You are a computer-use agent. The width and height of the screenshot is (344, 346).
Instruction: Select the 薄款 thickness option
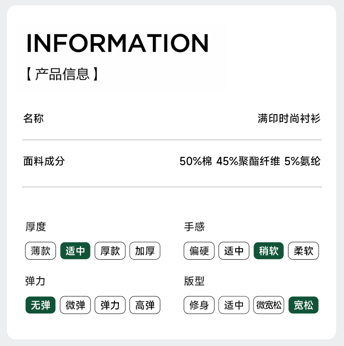pos(40,251)
